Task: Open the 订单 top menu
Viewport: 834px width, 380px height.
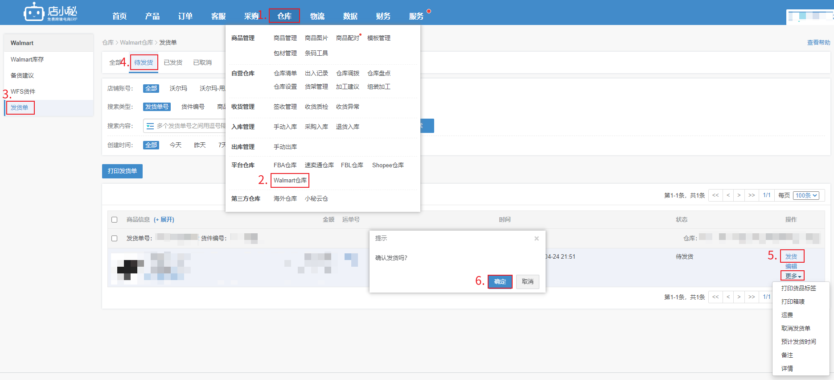Action: (185, 16)
